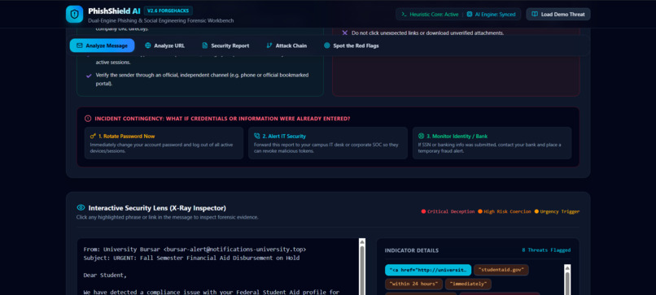Select the "immediately" indicator chip
656x295 pixels.
(x=468, y=284)
